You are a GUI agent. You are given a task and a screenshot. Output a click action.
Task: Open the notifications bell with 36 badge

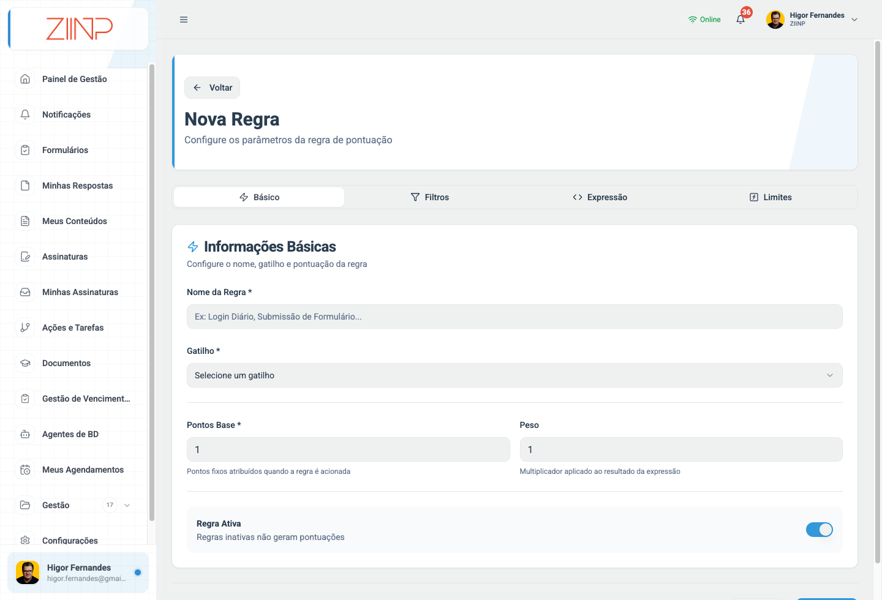click(x=741, y=19)
